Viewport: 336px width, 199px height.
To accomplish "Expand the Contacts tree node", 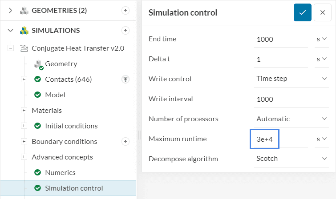I will (24, 79).
